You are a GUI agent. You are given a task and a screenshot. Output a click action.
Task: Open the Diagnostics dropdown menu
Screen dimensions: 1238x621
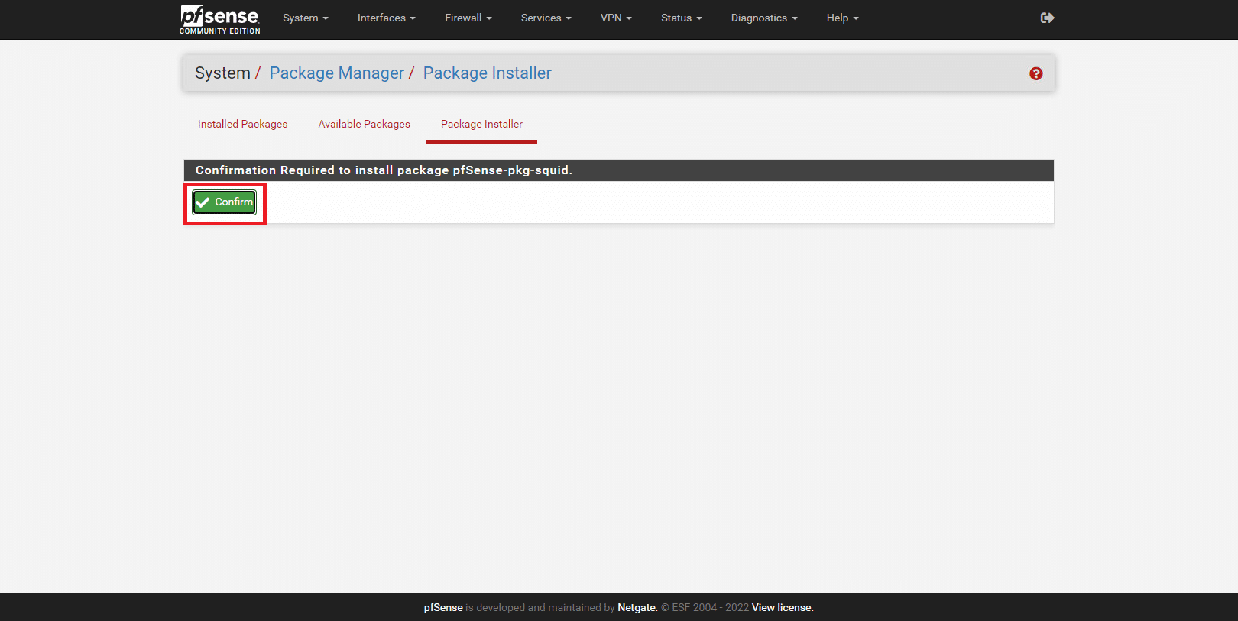[764, 18]
